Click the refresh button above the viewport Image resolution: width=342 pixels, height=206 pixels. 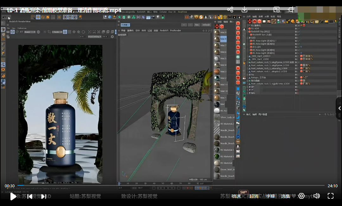206,25
